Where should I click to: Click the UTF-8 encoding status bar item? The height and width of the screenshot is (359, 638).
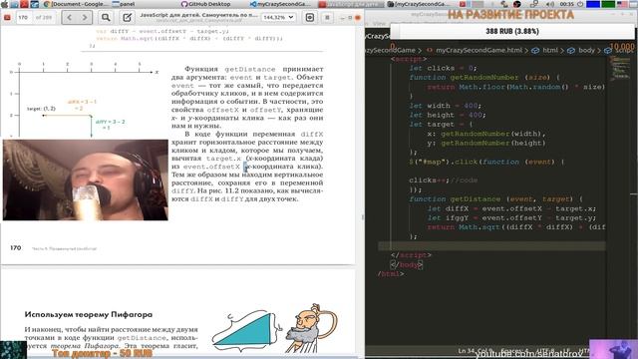[545, 350]
